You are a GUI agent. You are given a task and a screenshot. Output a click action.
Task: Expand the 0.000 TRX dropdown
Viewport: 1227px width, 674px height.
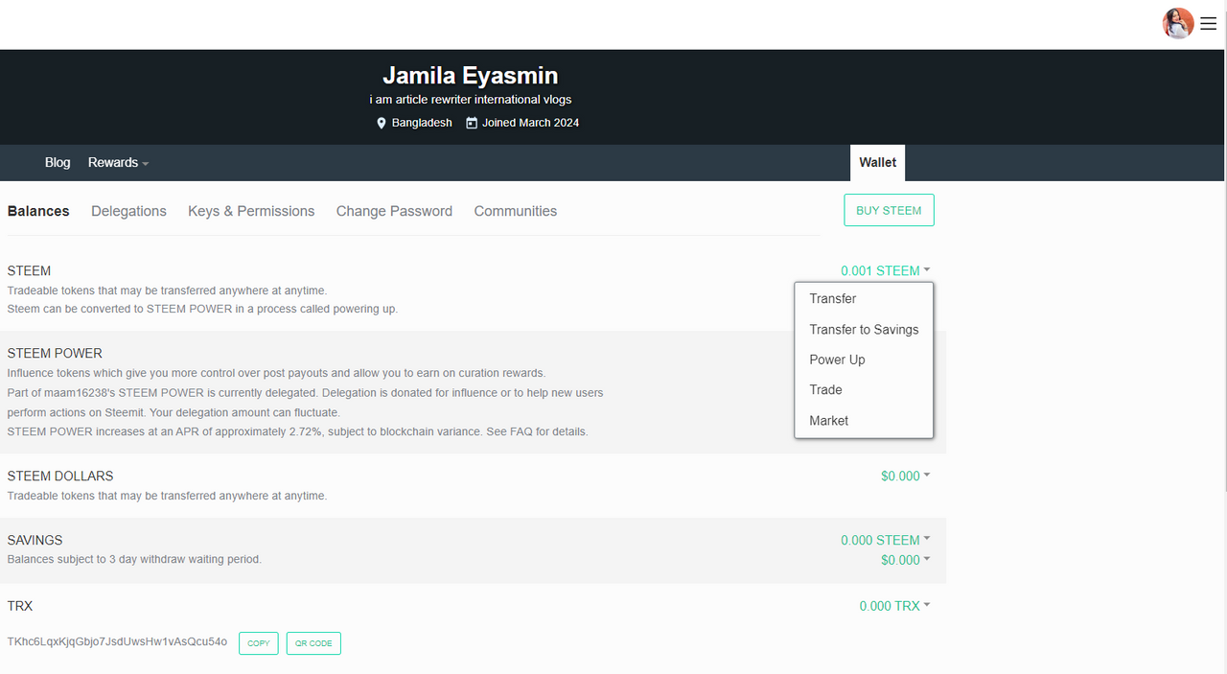[x=895, y=606]
